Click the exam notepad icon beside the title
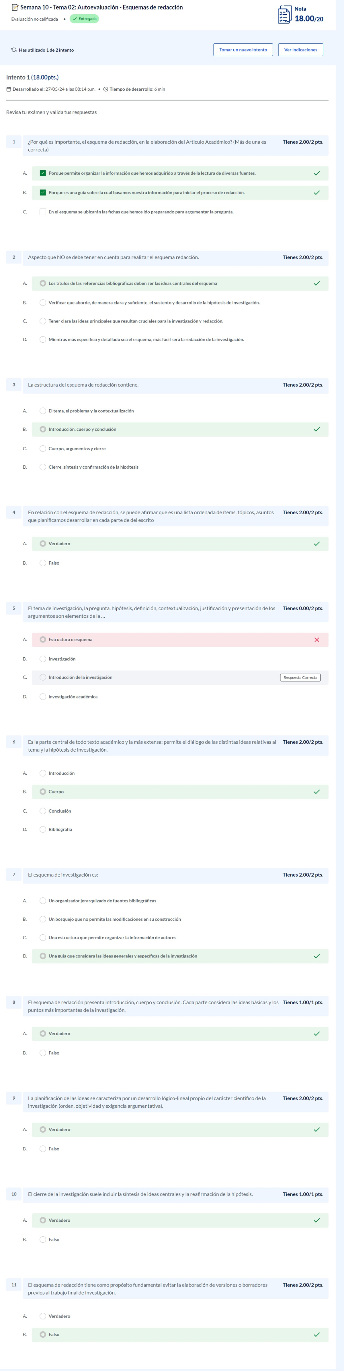This screenshot has height=1371, width=344. tap(15, 7)
